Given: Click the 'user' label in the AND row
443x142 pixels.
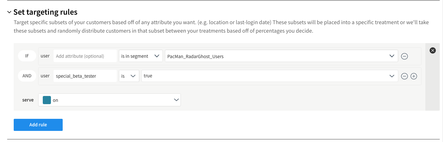Looking at the screenshot, I should pos(45,76).
